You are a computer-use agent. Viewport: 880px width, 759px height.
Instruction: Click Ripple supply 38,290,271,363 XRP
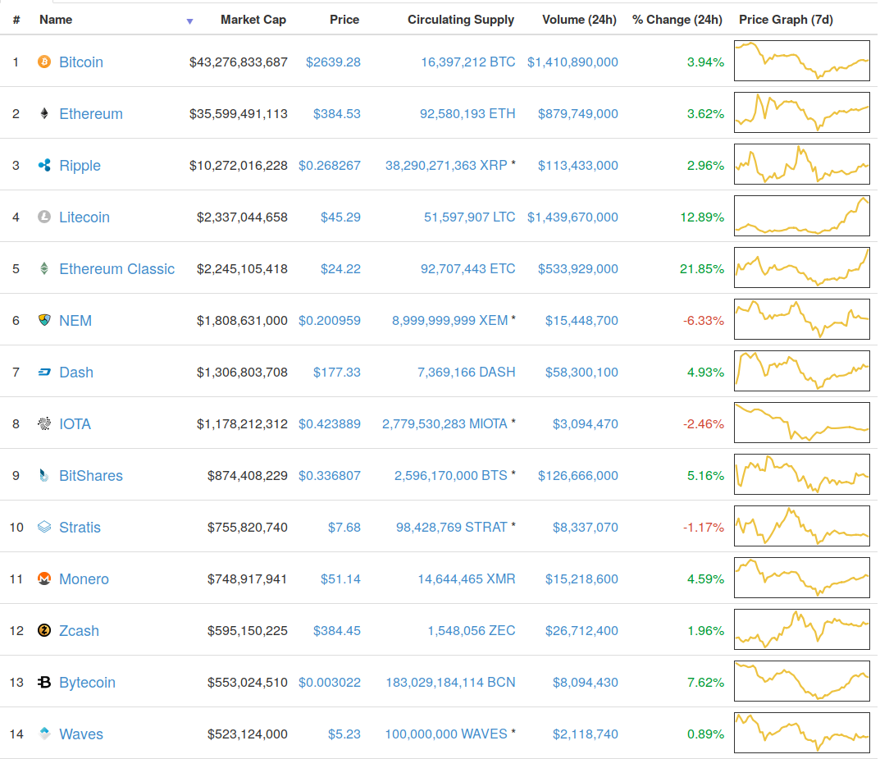pos(446,165)
